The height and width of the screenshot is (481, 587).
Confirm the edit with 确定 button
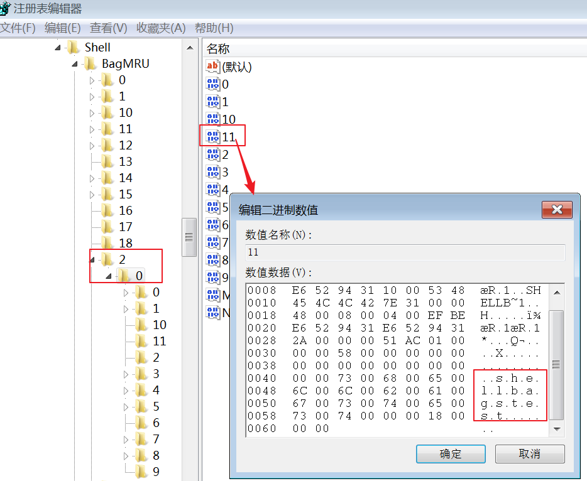pyautogui.click(x=450, y=453)
